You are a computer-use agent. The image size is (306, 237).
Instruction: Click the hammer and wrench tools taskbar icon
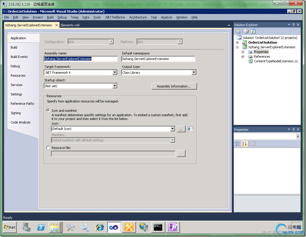[70, 227]
